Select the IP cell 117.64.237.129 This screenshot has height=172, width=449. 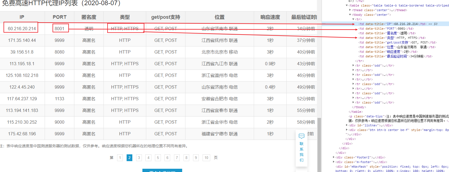(22, 99)
